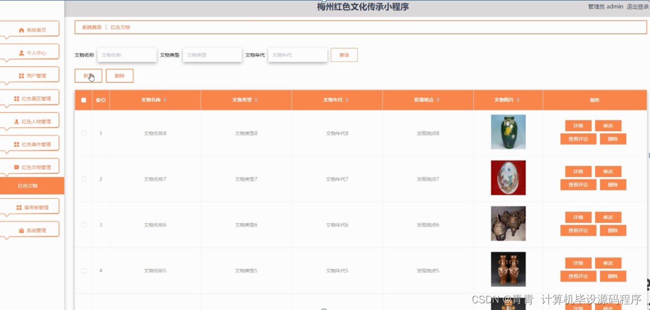
Task: Focus the 文物名称 search field
Action: pos(127,55)
